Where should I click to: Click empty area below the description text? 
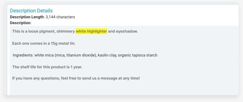click(x=124, y=88)
